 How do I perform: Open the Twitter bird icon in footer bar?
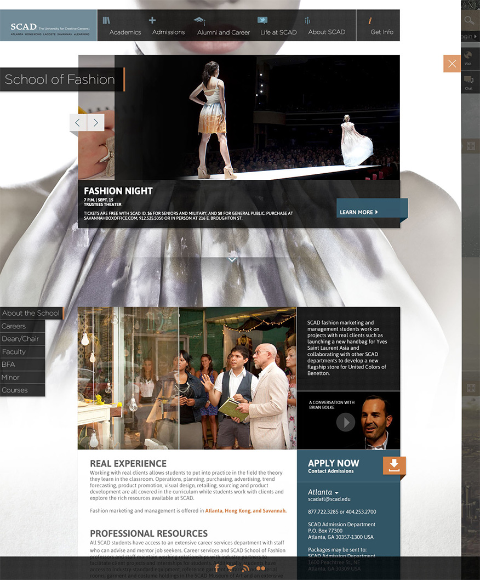coord(231,568)
